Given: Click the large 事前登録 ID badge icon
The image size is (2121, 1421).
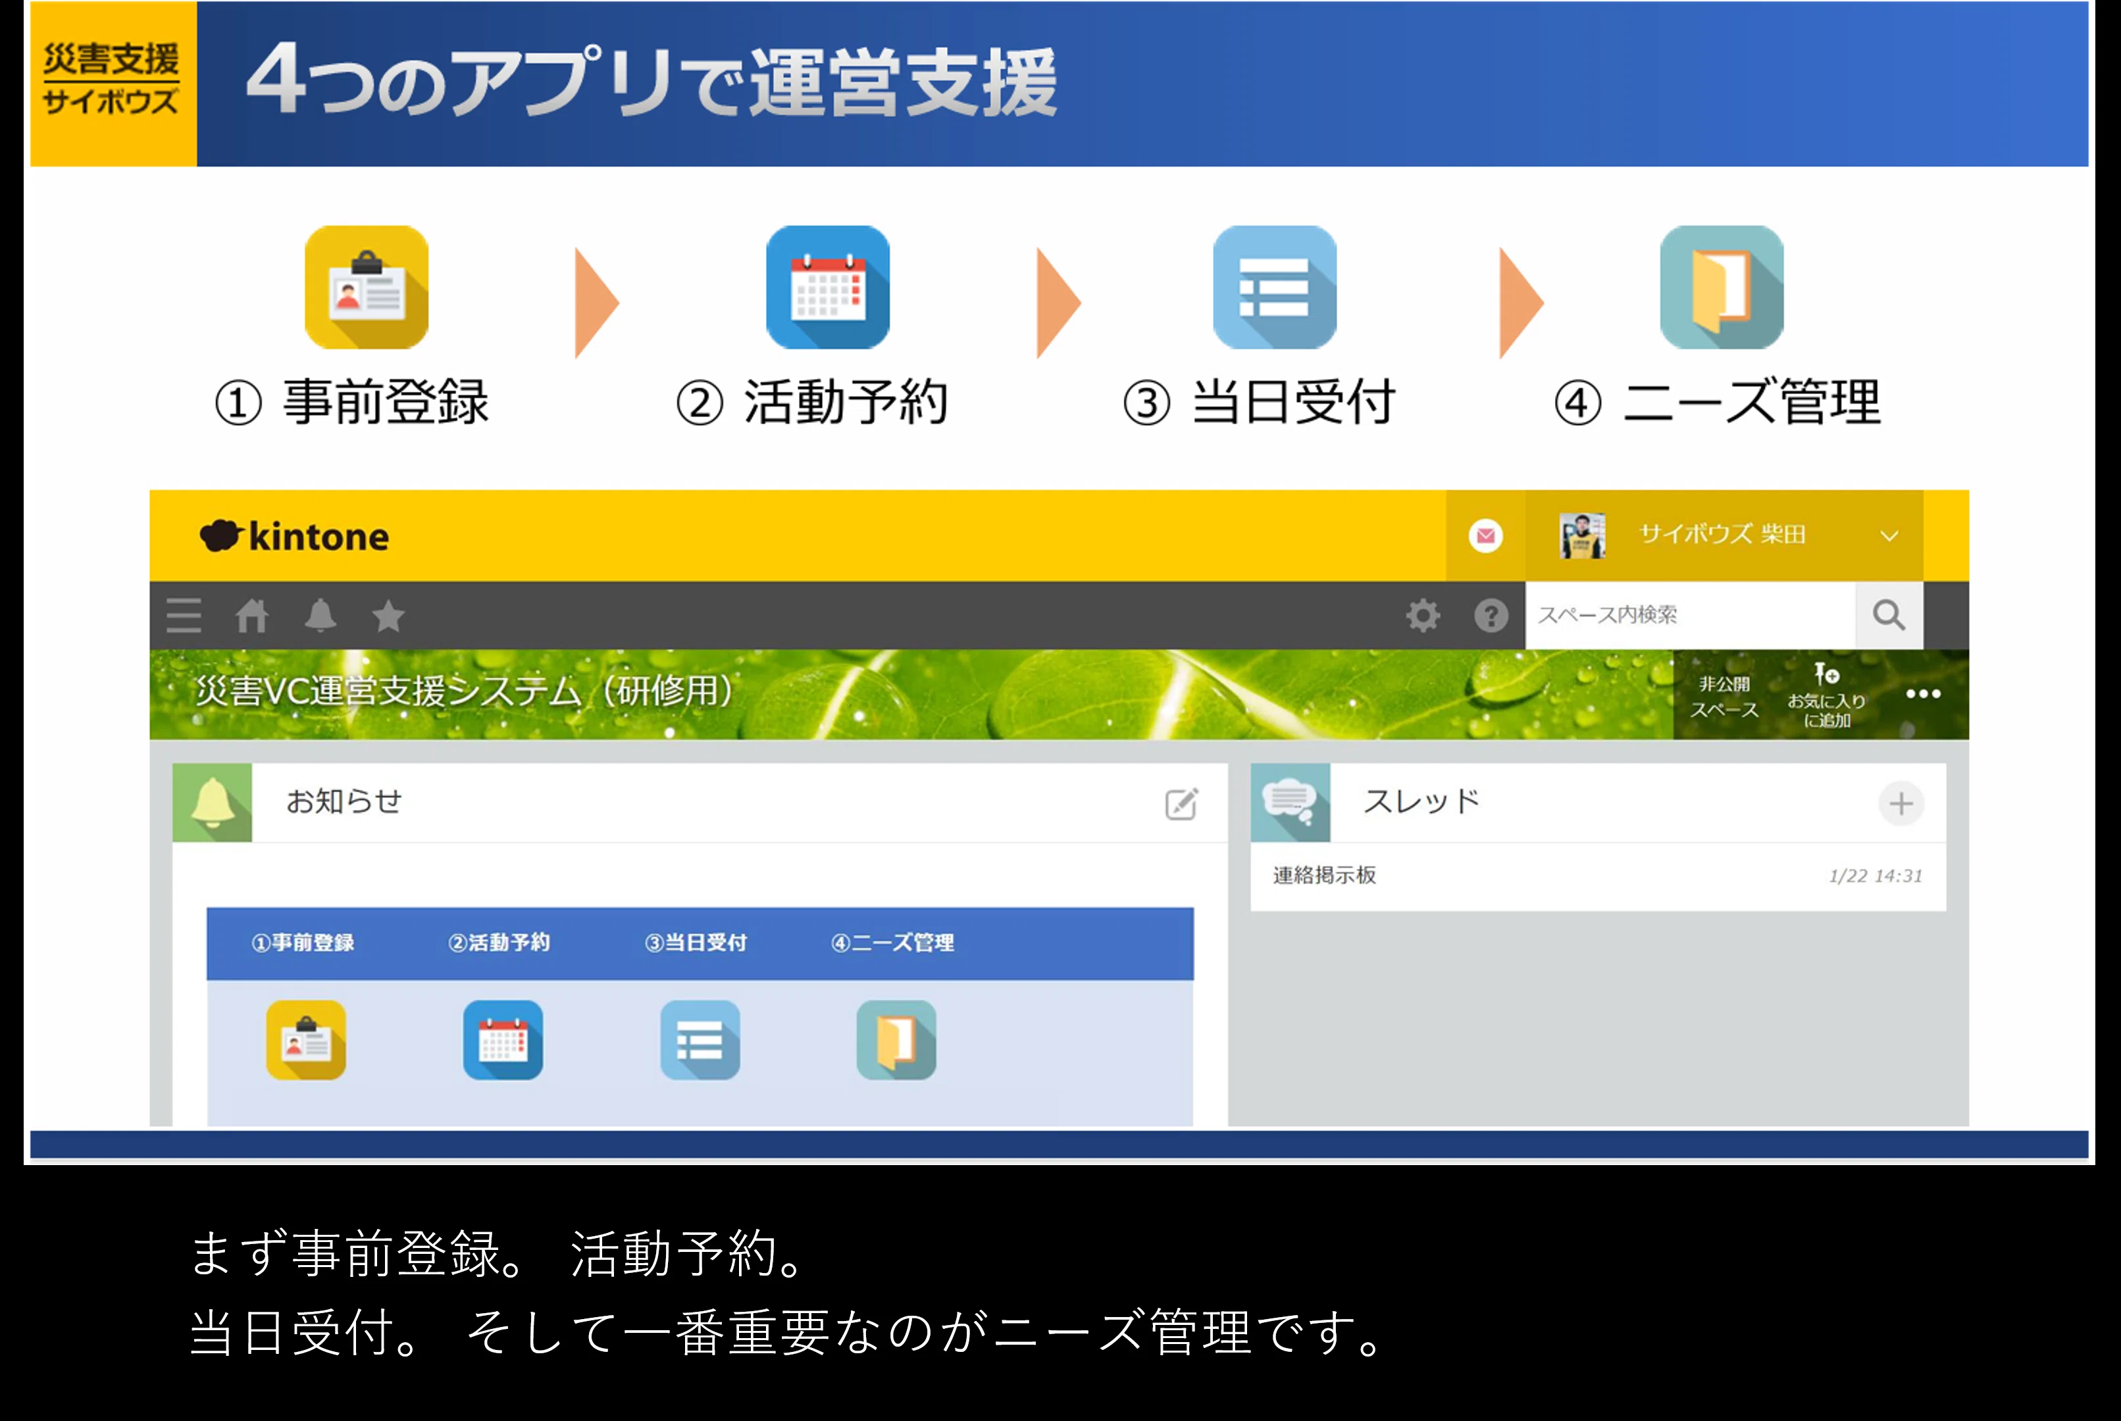Looking at the screenshot, I should pyautogui.click(x=367, y=287).
